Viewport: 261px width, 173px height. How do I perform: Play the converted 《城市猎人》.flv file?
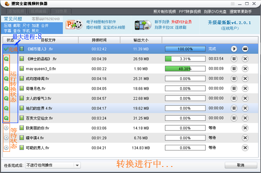(234, 49)
